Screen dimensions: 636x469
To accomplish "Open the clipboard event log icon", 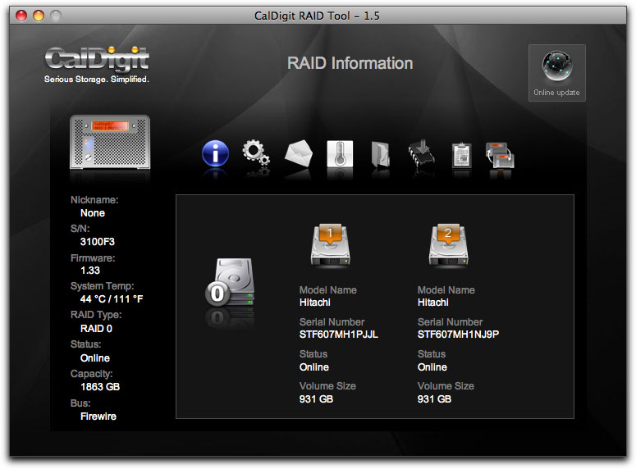I will [461, 155].
